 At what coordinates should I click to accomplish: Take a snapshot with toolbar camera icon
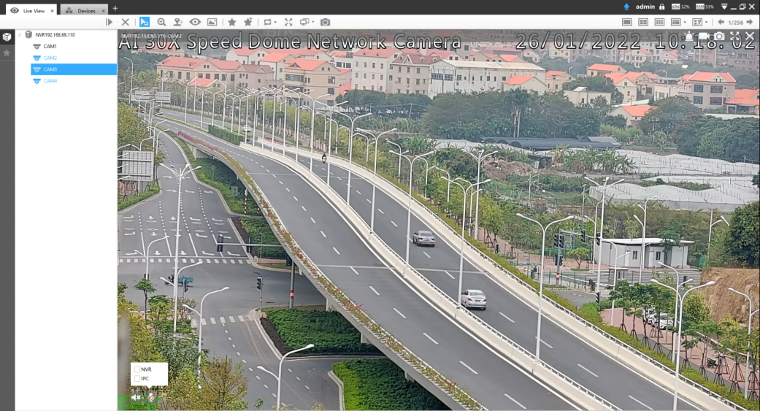pos(325,22)
